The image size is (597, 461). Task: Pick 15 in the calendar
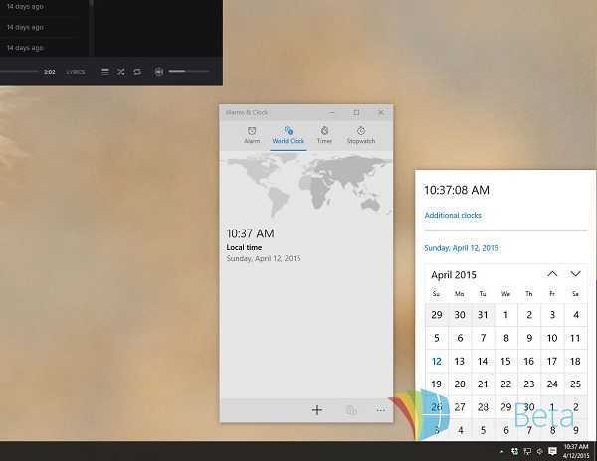(505, 361)
